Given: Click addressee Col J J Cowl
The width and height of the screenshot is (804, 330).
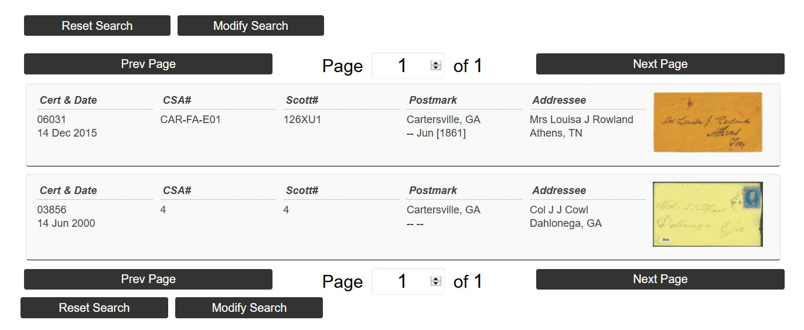Looking at the screenshot, I should [x=559, y=210].
